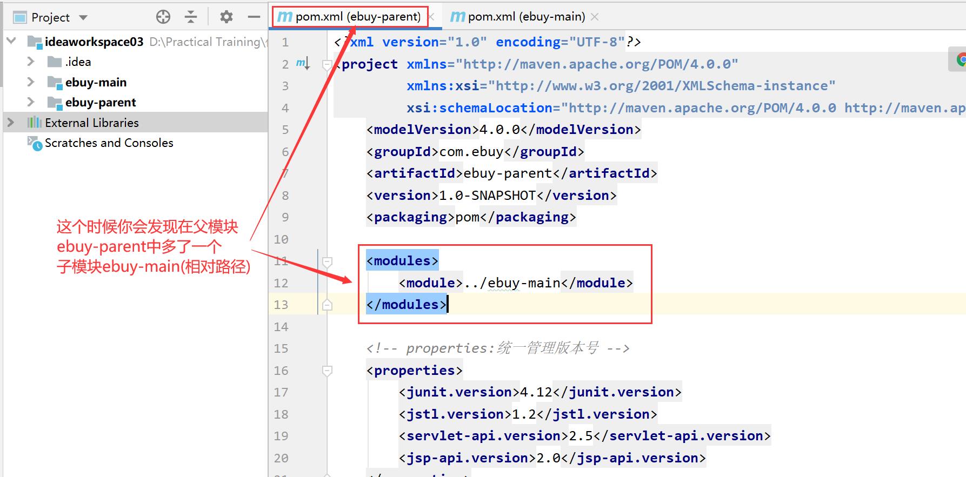Click module path ../ebuy-main
Image resolution: width=966 pixels, height=477 pixels.
512,283
